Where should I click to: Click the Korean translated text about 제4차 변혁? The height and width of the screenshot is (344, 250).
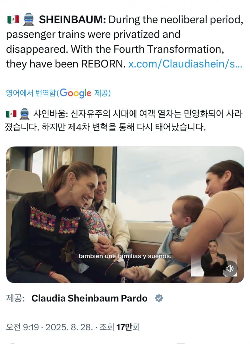(x=124, y=120)
